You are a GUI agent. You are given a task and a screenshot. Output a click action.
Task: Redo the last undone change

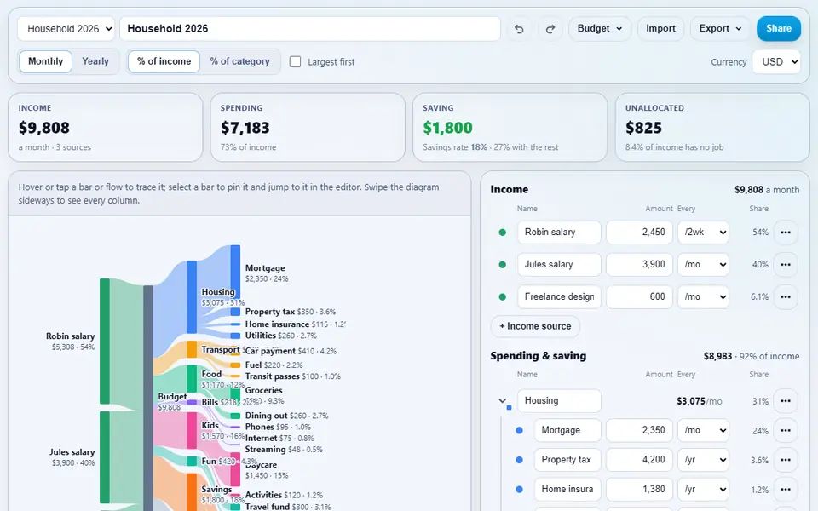pos(550,29)
